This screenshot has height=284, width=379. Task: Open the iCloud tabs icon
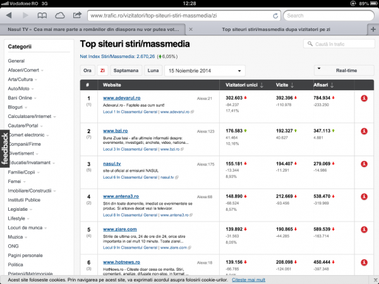(59, 15)
